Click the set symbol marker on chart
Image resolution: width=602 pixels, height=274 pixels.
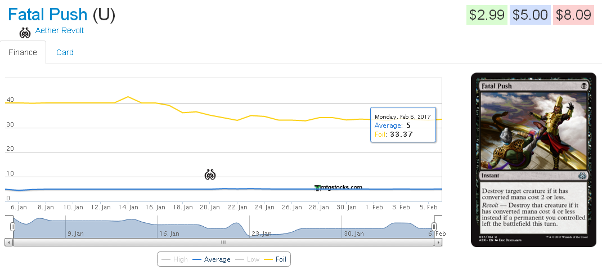click(210, 174)
